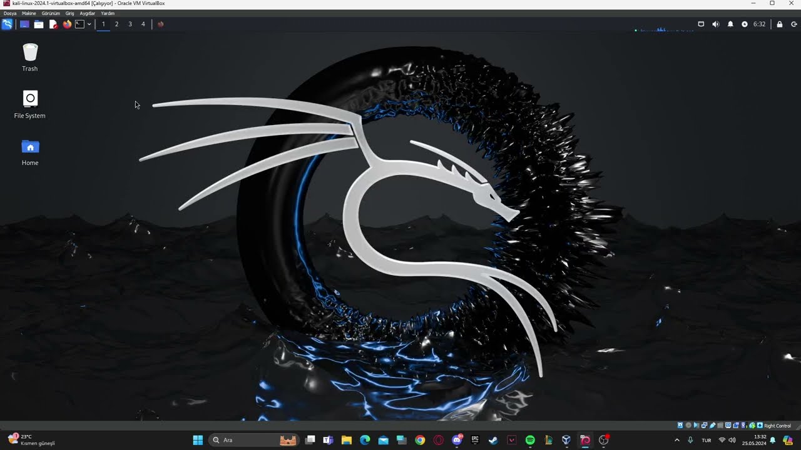Open the Aygıtlar menu
801x450 pixels.
(x=88, y=13)
